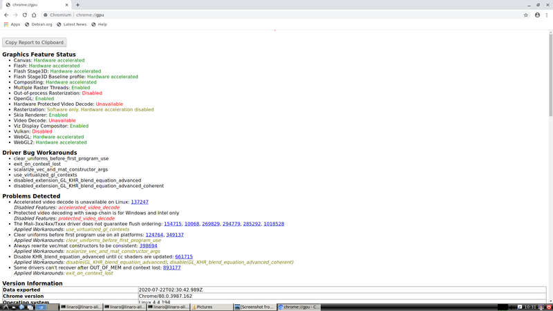Open Latest News bookmark
Viewport: 553px width, 311px height.
click(x=72, y=24)
